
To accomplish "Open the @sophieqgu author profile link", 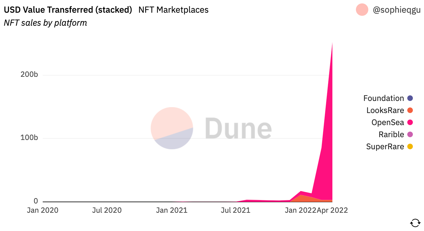I will [396, 10].
